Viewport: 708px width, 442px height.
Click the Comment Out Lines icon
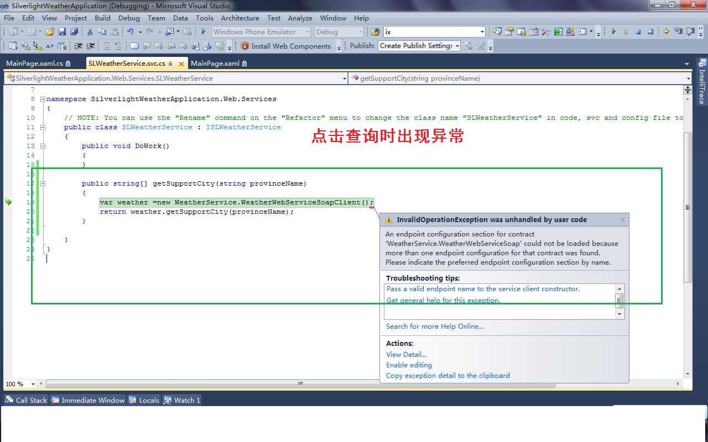point(106,46)
